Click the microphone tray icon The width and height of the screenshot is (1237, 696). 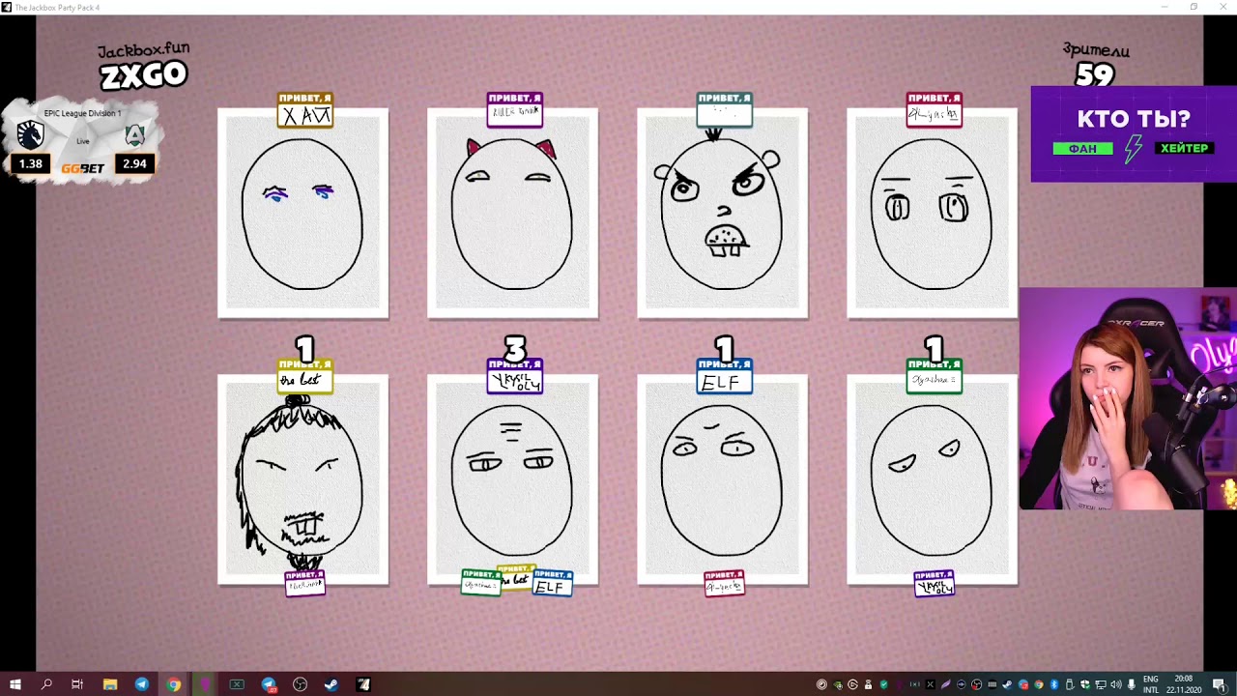pos(1132,684)
